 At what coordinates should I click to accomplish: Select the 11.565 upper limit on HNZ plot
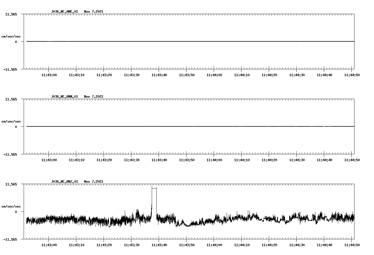point(11,184)
